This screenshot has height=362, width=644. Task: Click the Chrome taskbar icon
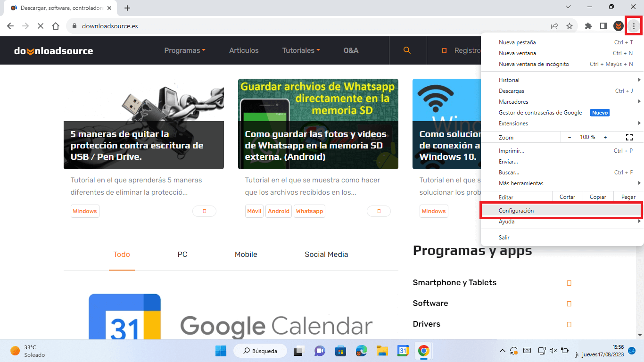click(423, 351)
